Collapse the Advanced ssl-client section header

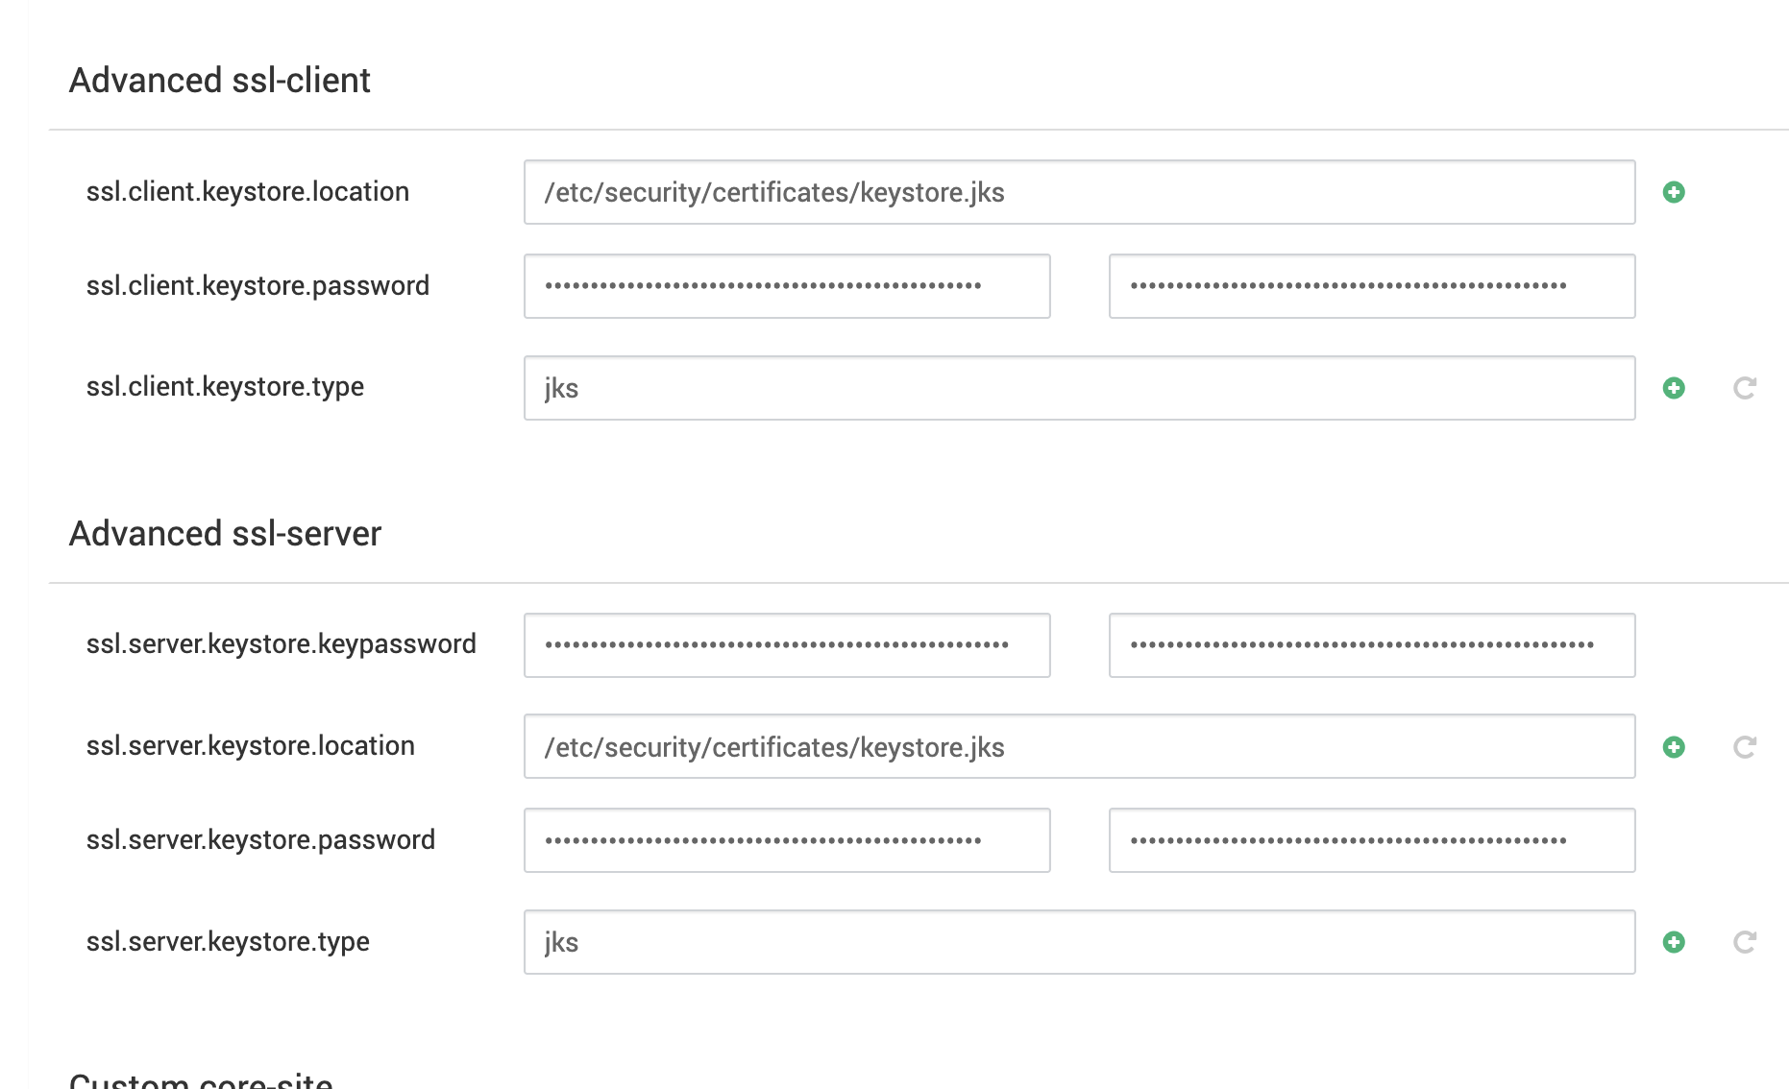[x=220, y=81]
